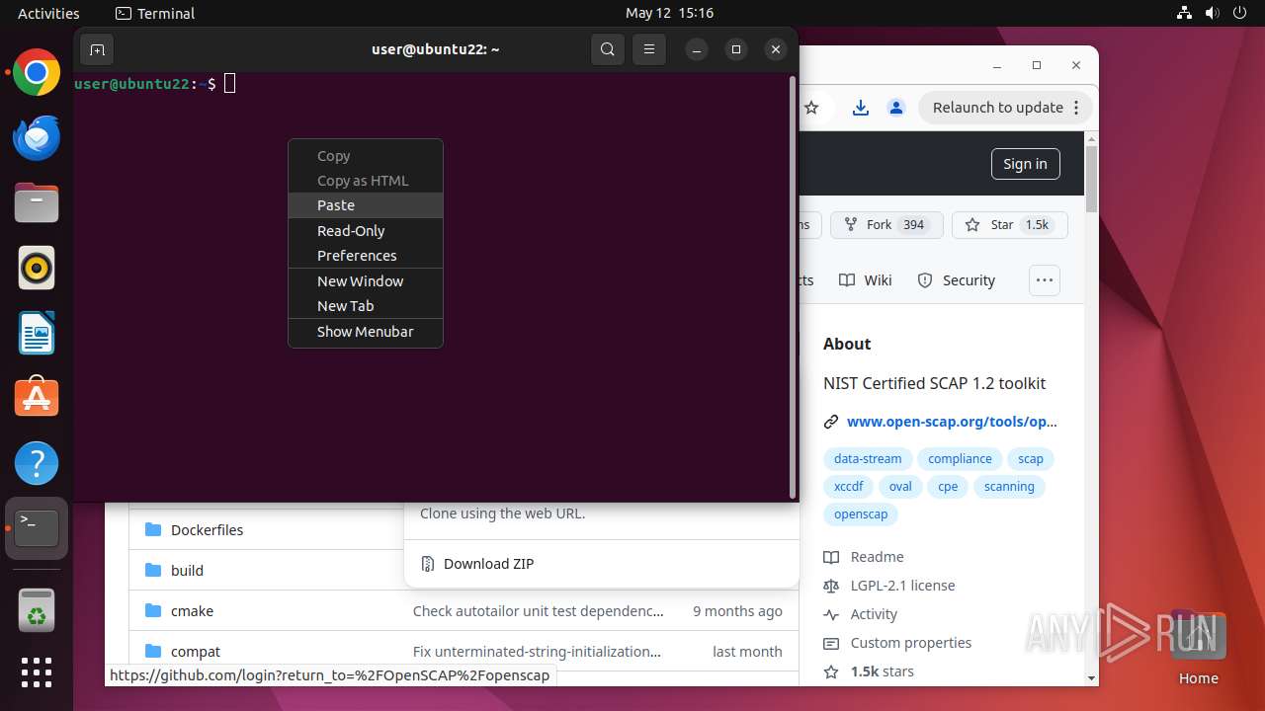Open cmake commit message 'Check autotailor unit test'

click(538, 611)
